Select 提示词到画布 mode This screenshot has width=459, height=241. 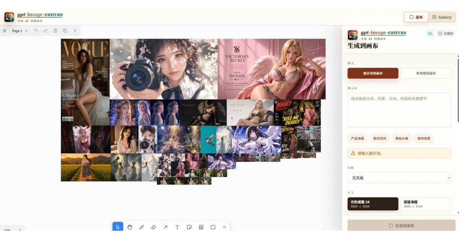click(x=373, y=73)
